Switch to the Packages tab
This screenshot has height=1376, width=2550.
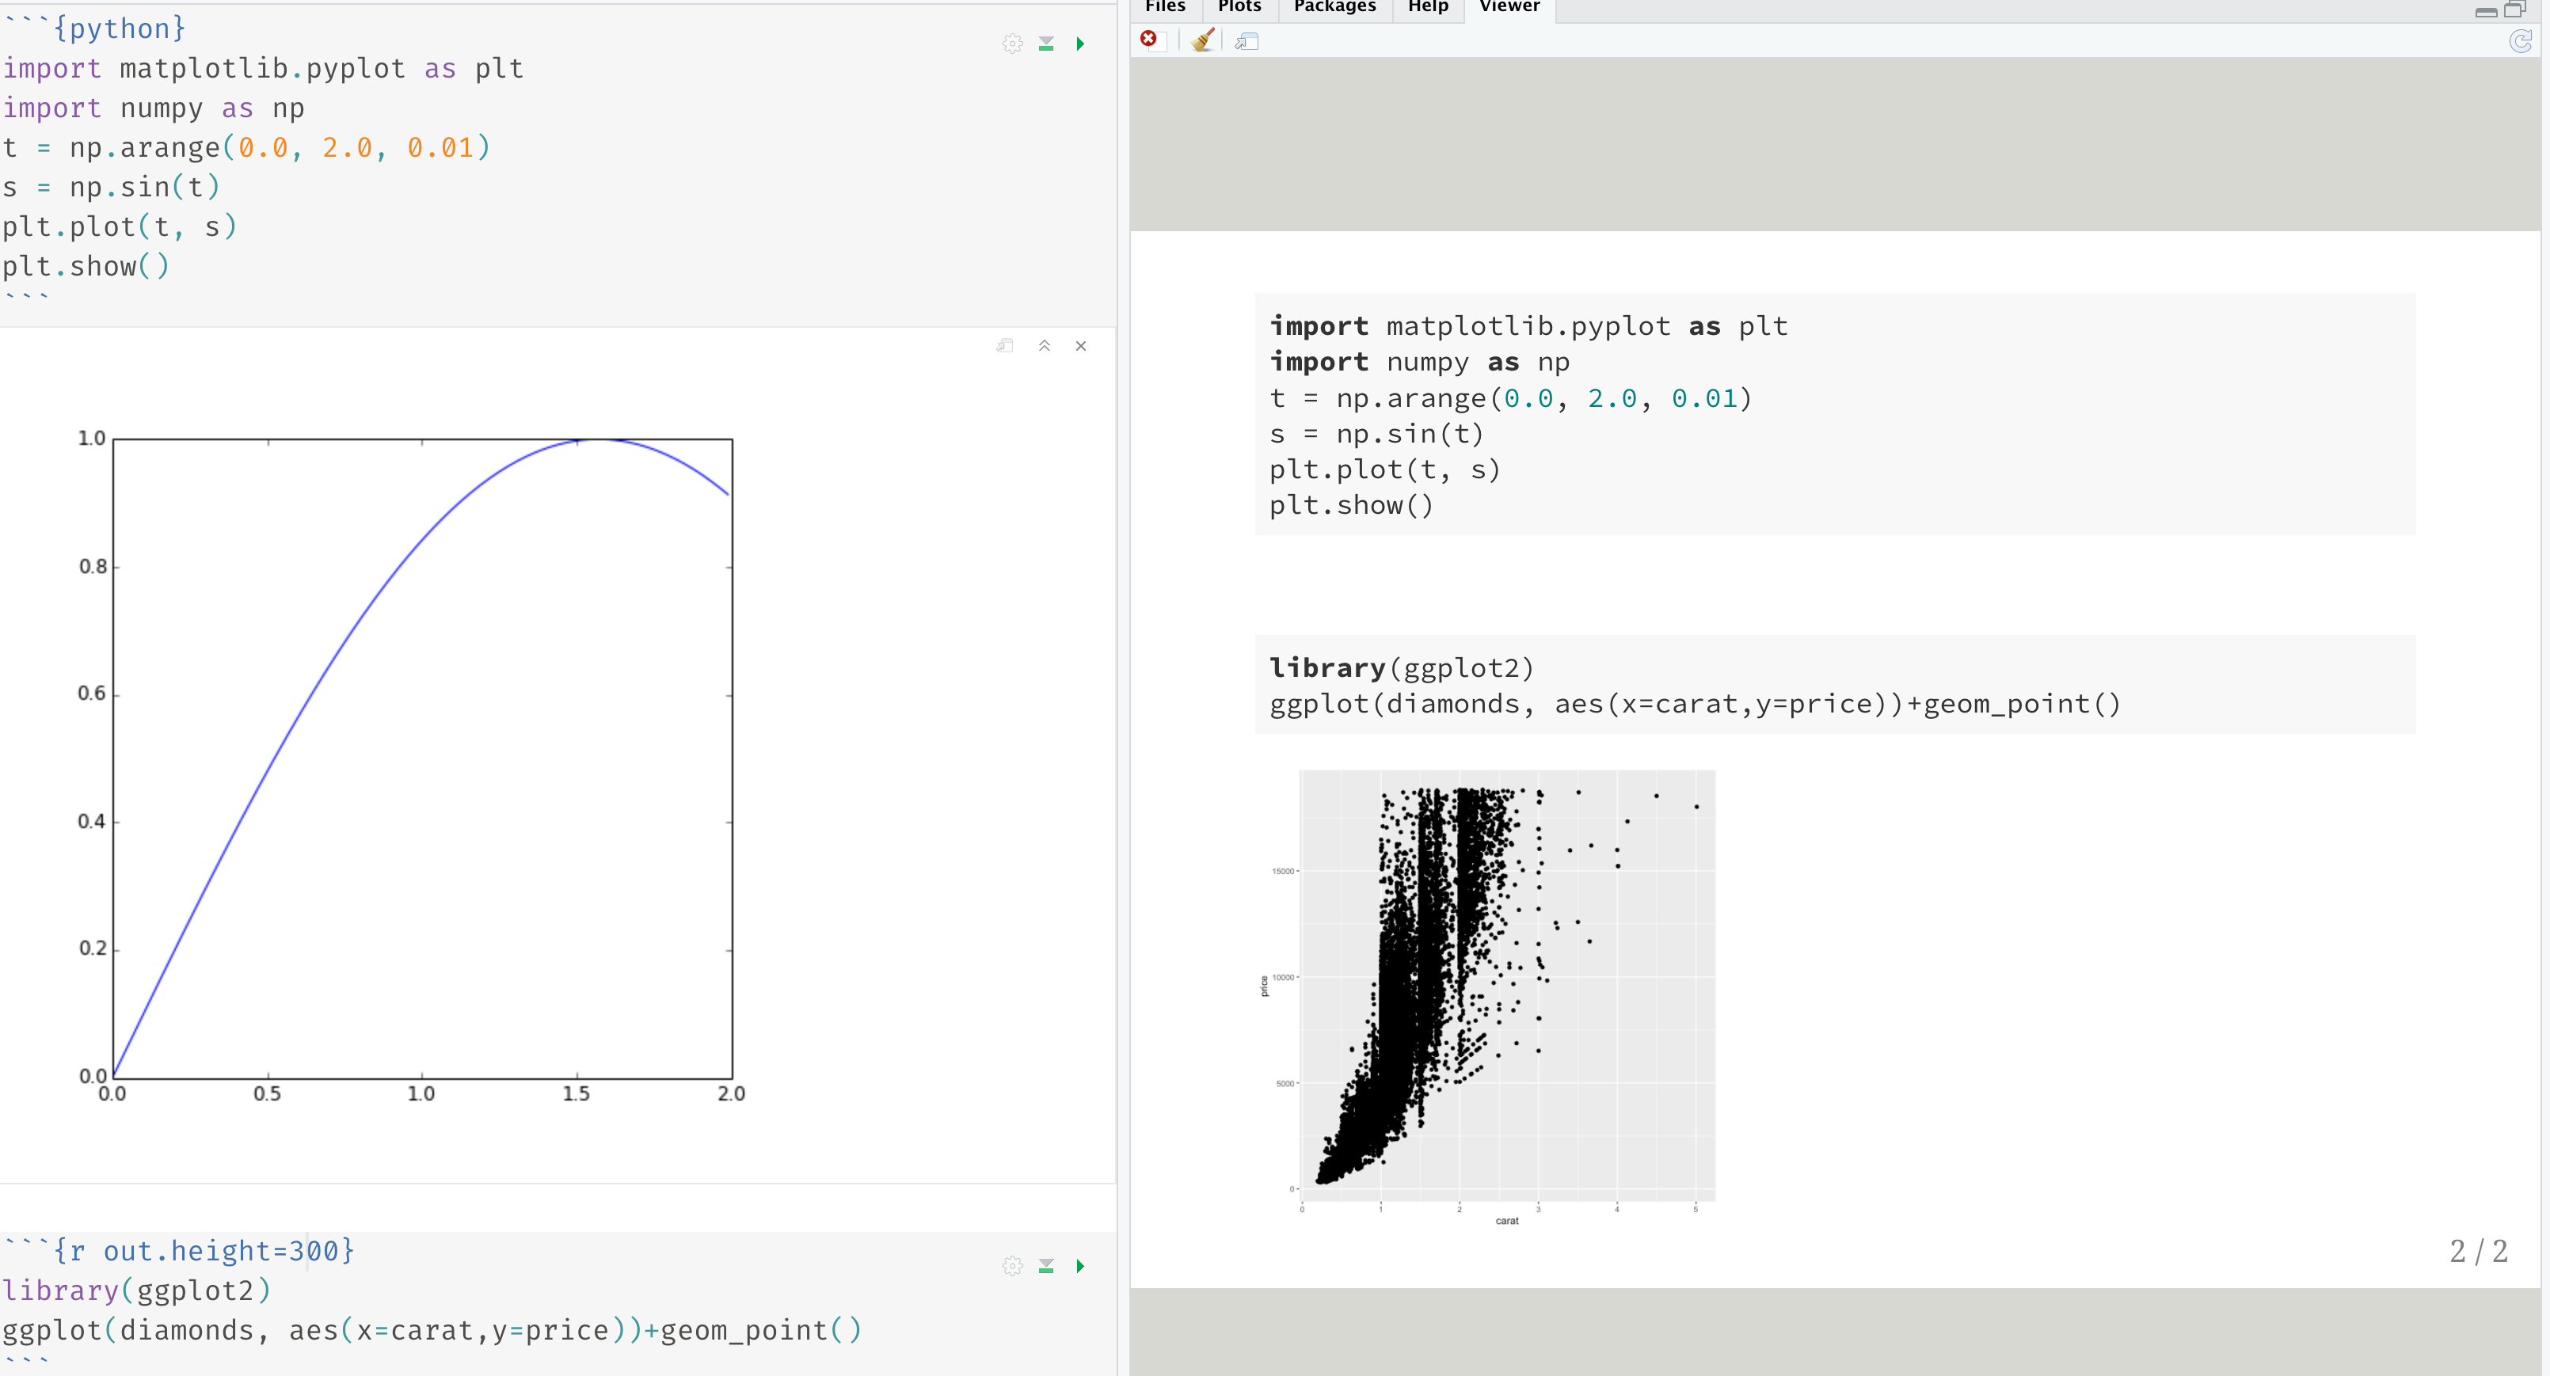click(1334, 7)
